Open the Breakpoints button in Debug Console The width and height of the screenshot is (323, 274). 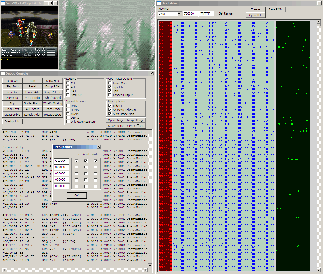coord(12,121)
